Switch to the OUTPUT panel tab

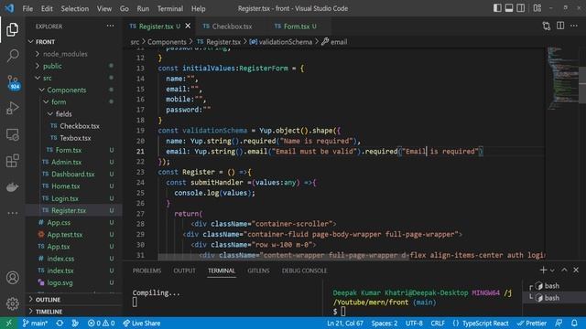(184, 271)
